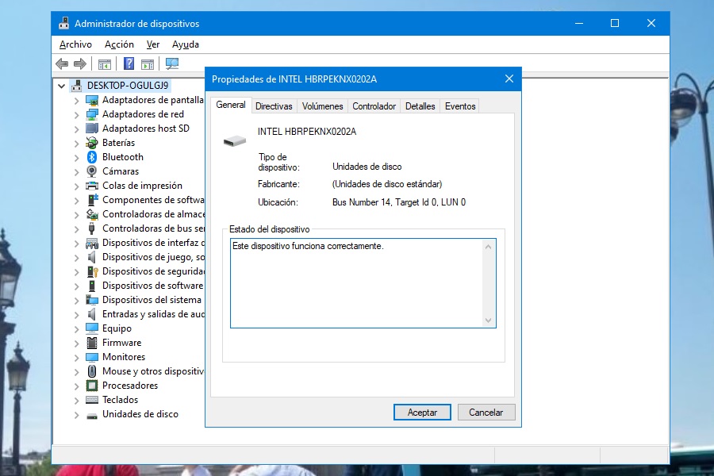Click the back navigation arrow
Viewport: 714px width, 476px height.
point(62,64)
